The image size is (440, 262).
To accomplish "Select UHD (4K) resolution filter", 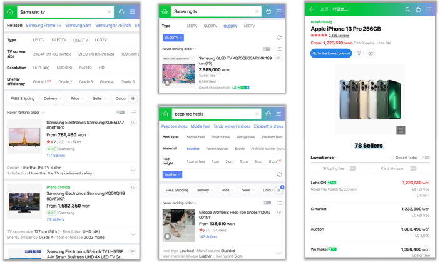I will [41, 68].
